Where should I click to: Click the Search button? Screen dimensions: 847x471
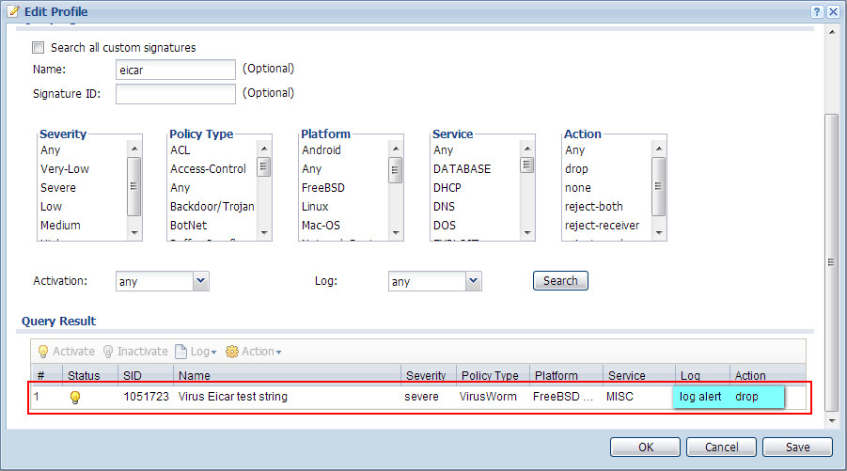pyautogui.click(x=560, y=281)
